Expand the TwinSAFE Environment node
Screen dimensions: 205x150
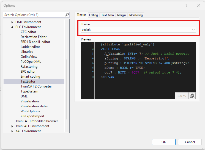click(12, 126)
